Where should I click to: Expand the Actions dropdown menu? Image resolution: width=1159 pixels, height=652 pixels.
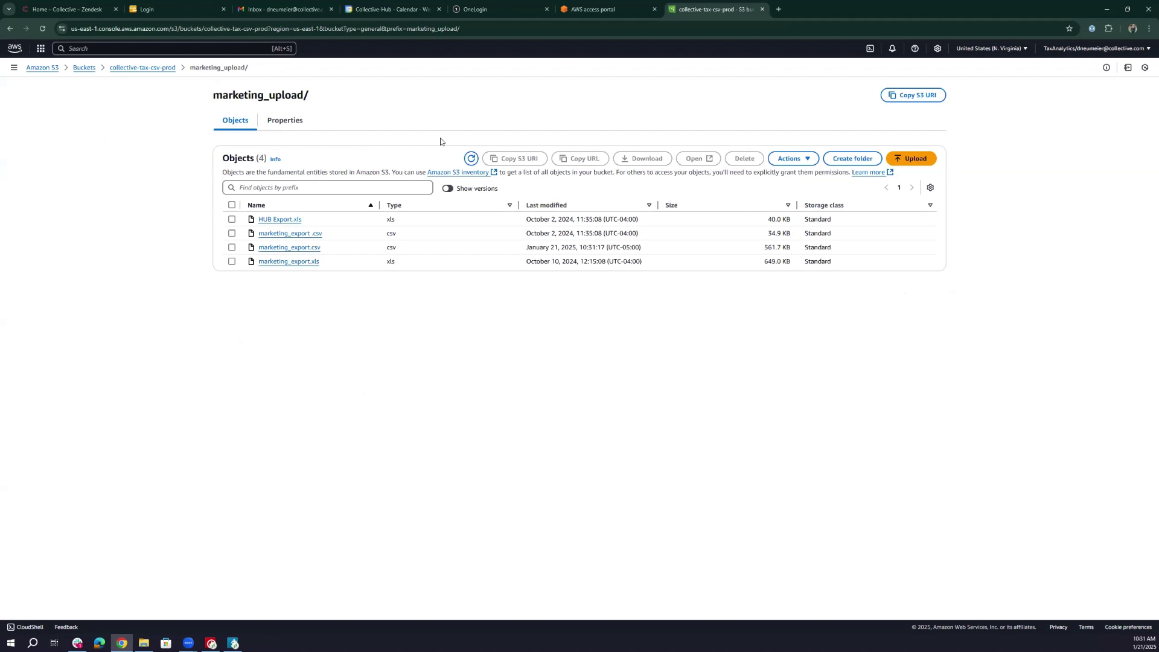click(793, 159)
